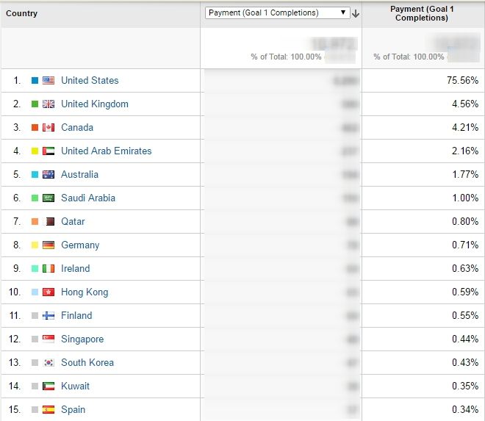
Task: Open the Payment (Goal 1 Completions) metric dropdown
Action: [x=278, y=12]
